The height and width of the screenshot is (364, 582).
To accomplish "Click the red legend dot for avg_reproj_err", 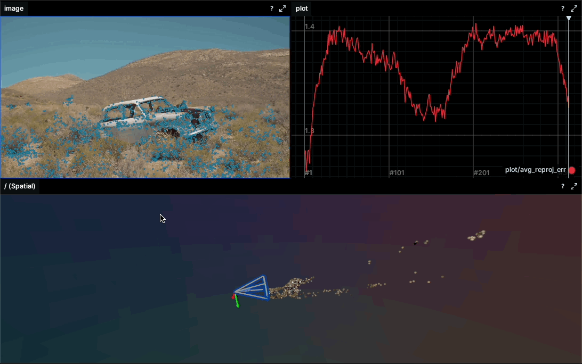I will (x=572, y=170).
